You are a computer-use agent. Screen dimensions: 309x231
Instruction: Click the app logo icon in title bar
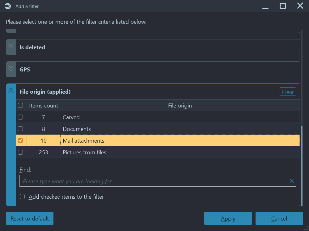click(8, 6)
